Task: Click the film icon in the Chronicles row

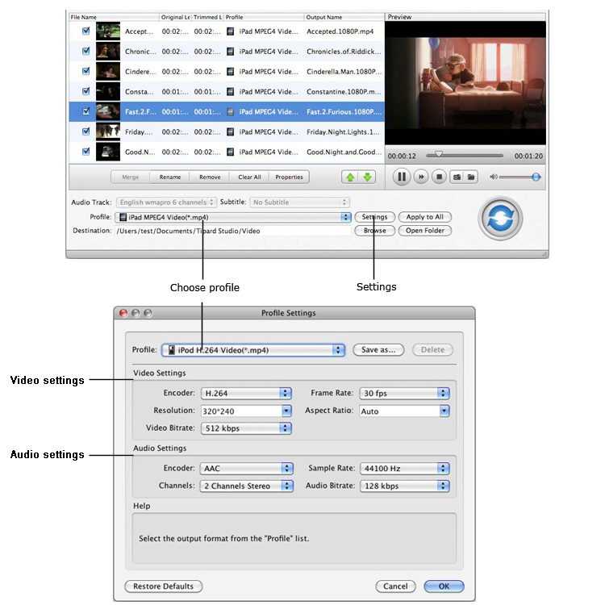Action: (231, 52)
